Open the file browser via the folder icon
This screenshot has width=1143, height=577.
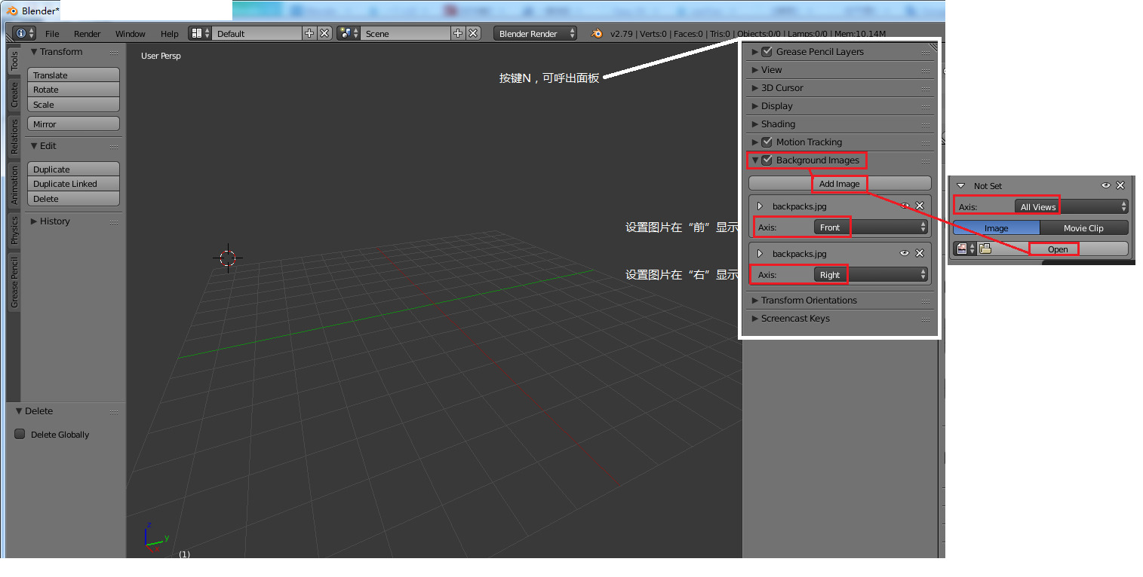[985, 248]
